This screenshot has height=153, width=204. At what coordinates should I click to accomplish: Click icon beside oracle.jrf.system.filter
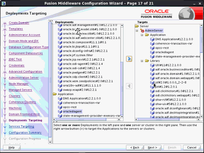click(x=60, y=55)
